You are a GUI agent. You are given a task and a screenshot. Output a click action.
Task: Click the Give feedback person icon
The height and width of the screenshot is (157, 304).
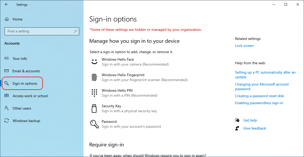(x=237, y=128)
